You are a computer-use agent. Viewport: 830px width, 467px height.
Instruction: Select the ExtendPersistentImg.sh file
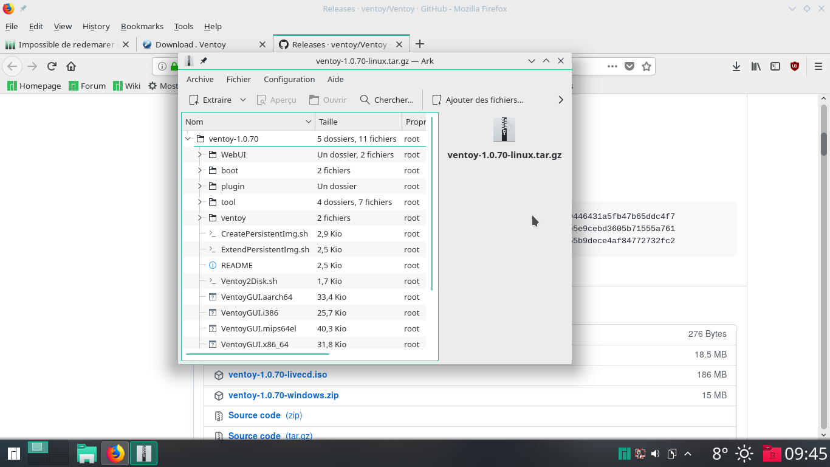pyautogui.click(x=265, y=249)
